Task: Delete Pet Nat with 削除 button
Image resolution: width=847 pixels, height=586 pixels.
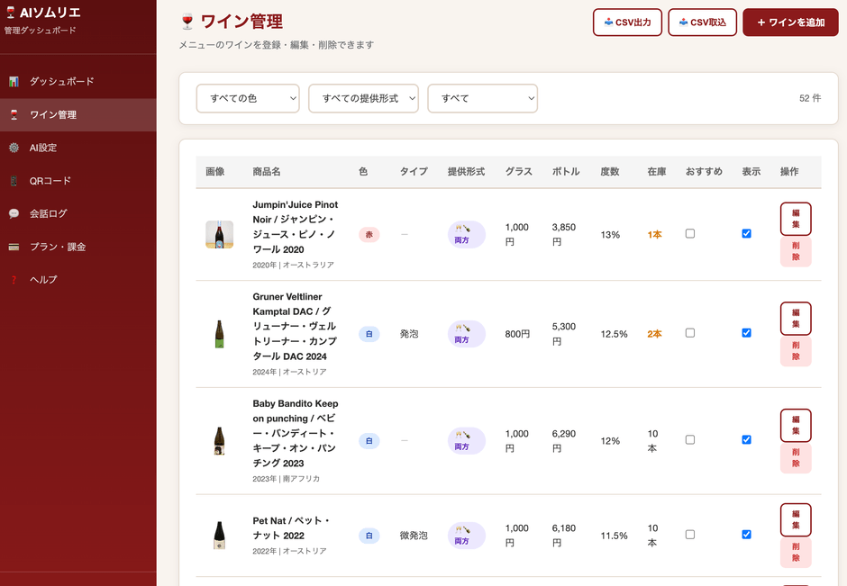Action: [x=796, y=552]
